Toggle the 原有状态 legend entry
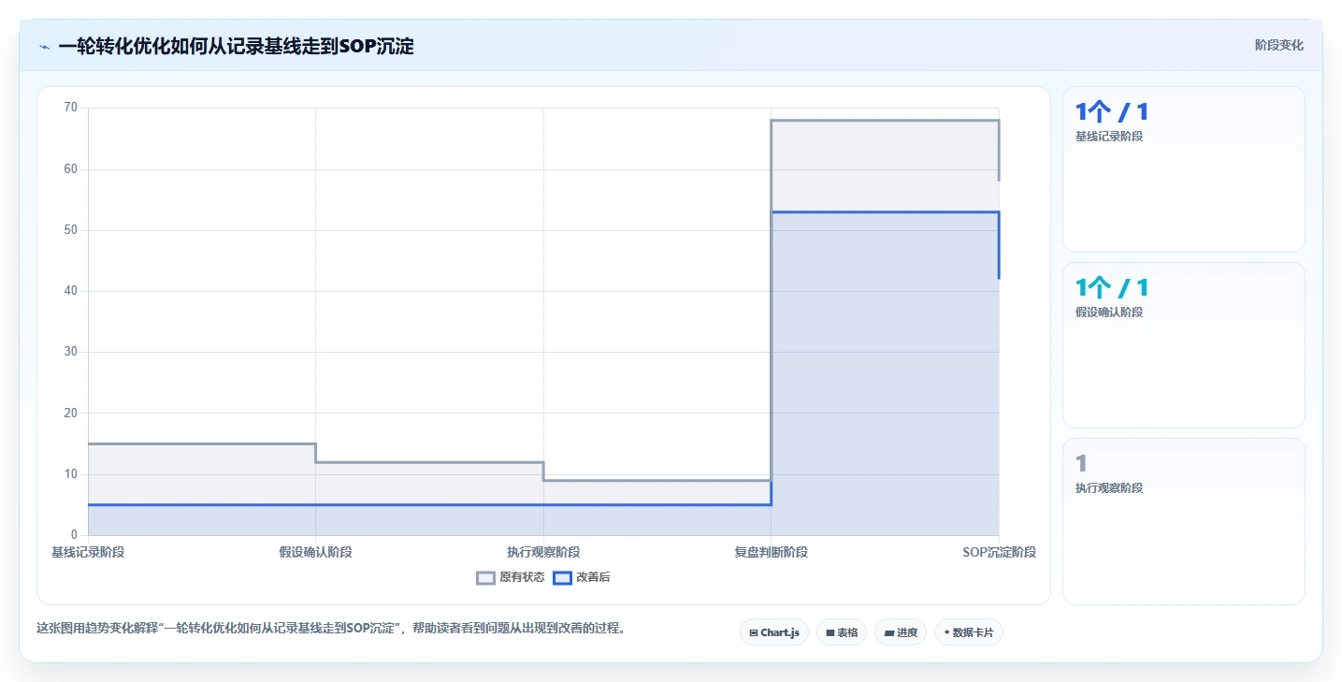 tap(511, 577)
